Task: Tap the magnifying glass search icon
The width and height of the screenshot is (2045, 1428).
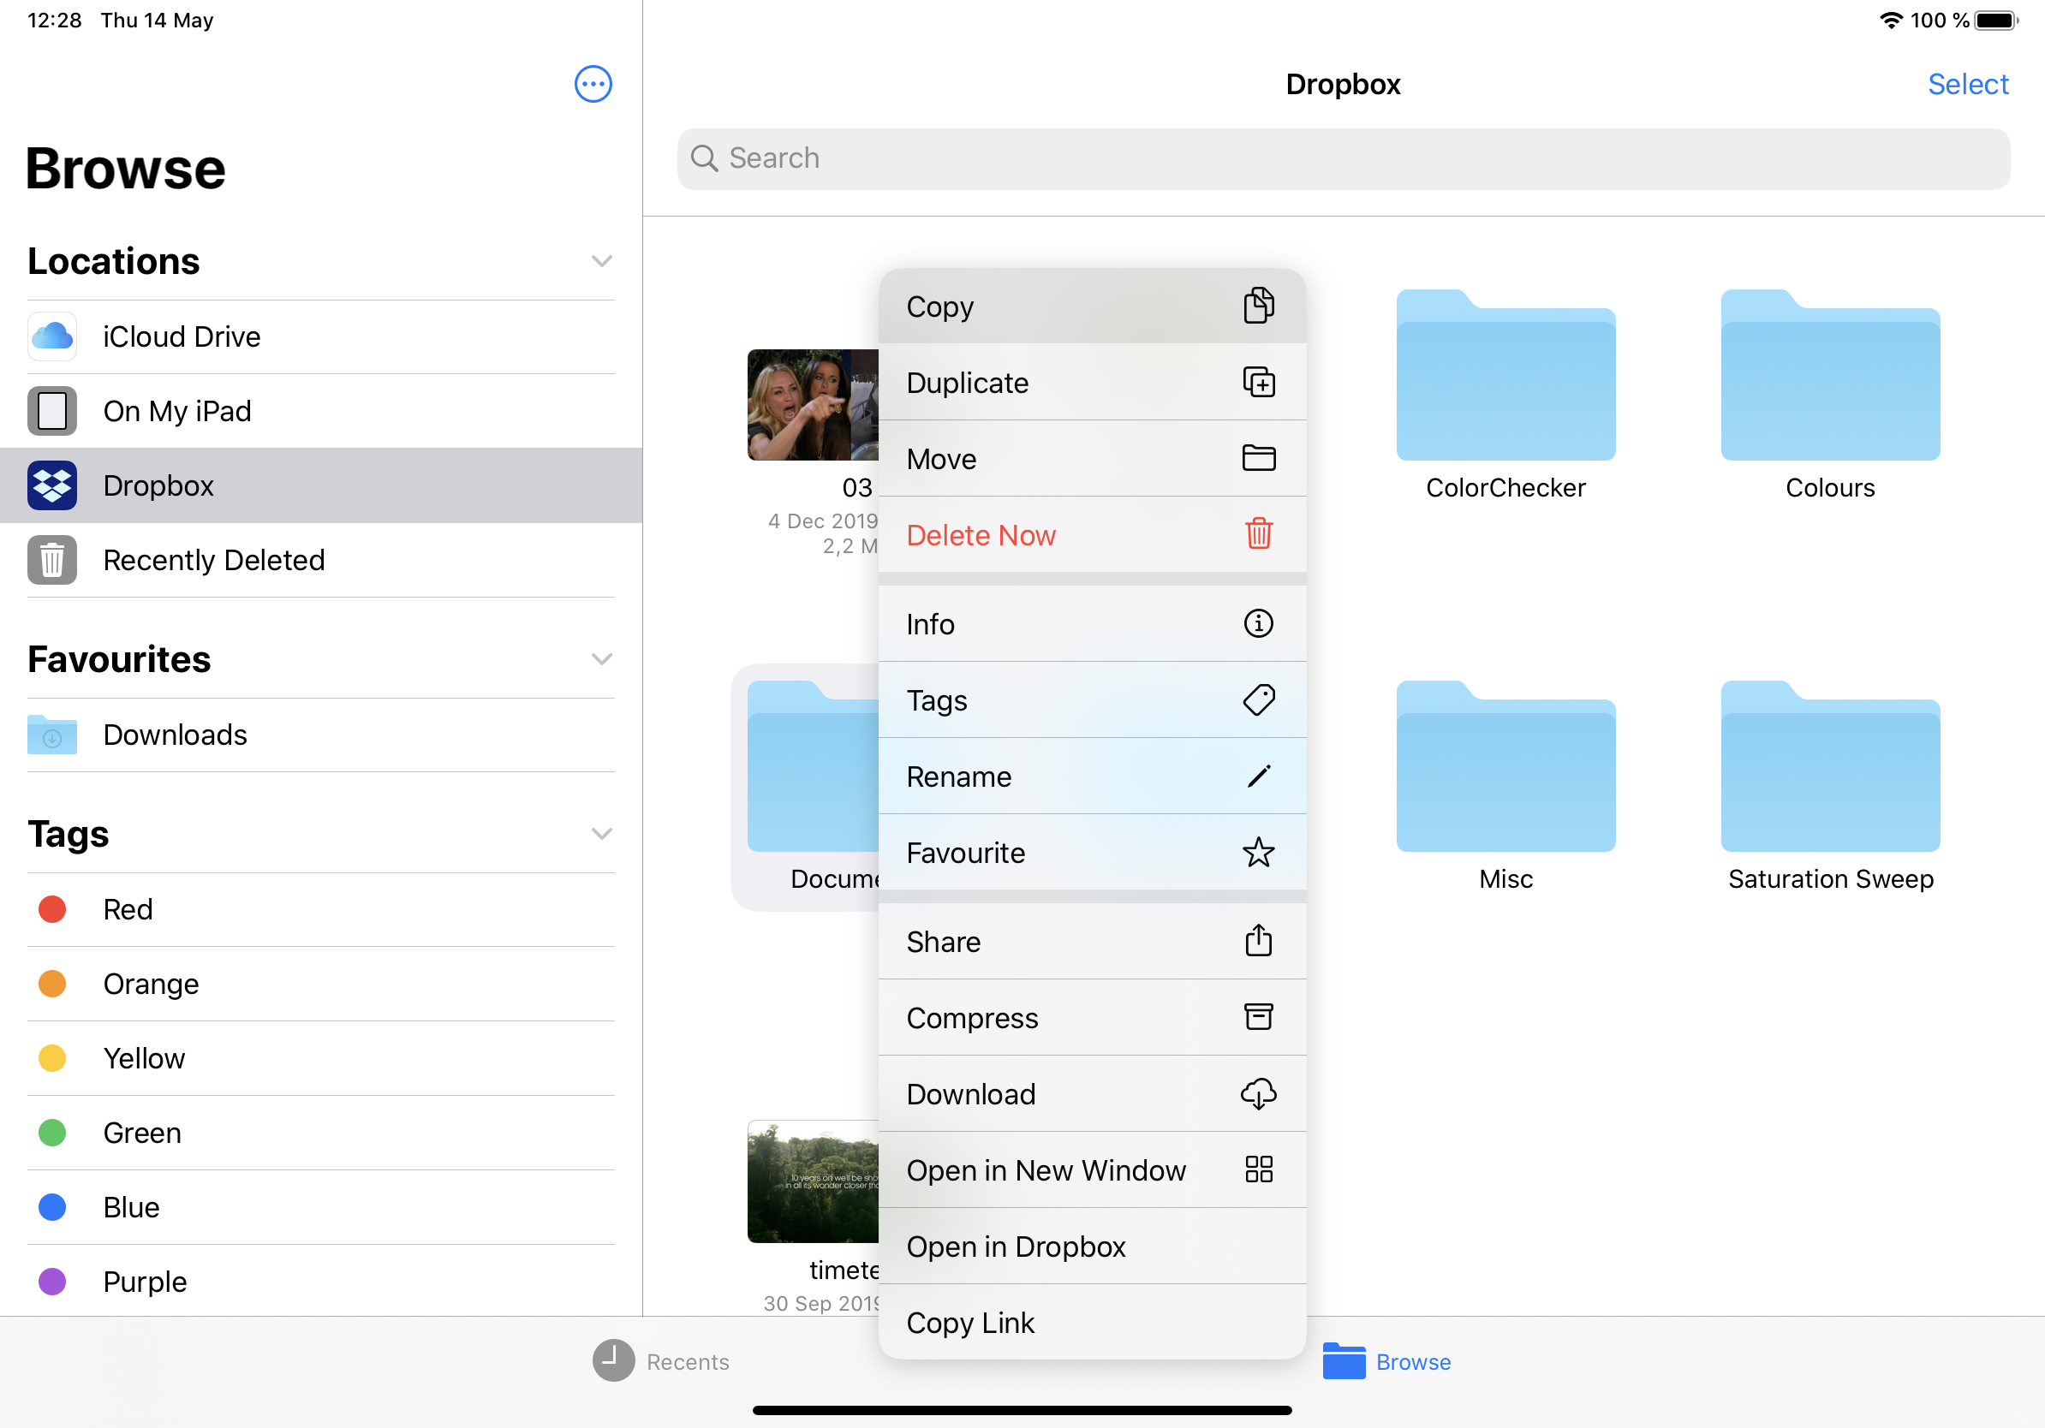Action: tap(705, 158)
